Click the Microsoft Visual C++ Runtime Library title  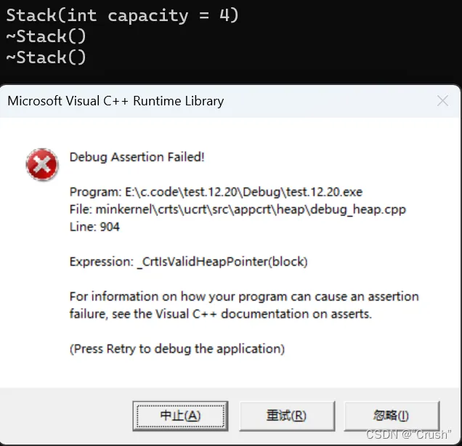pos(115,101)
